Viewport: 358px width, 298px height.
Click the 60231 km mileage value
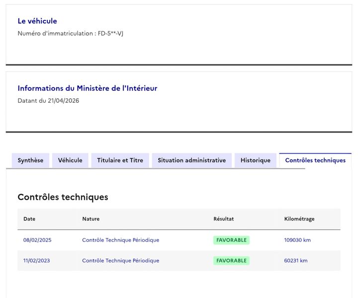point(296,261)
